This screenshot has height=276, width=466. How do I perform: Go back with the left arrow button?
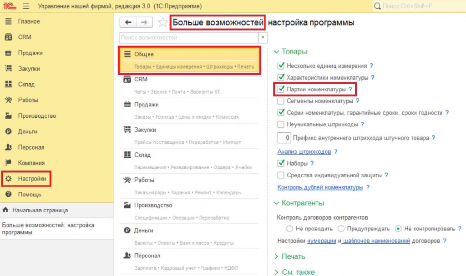[128, 22]
